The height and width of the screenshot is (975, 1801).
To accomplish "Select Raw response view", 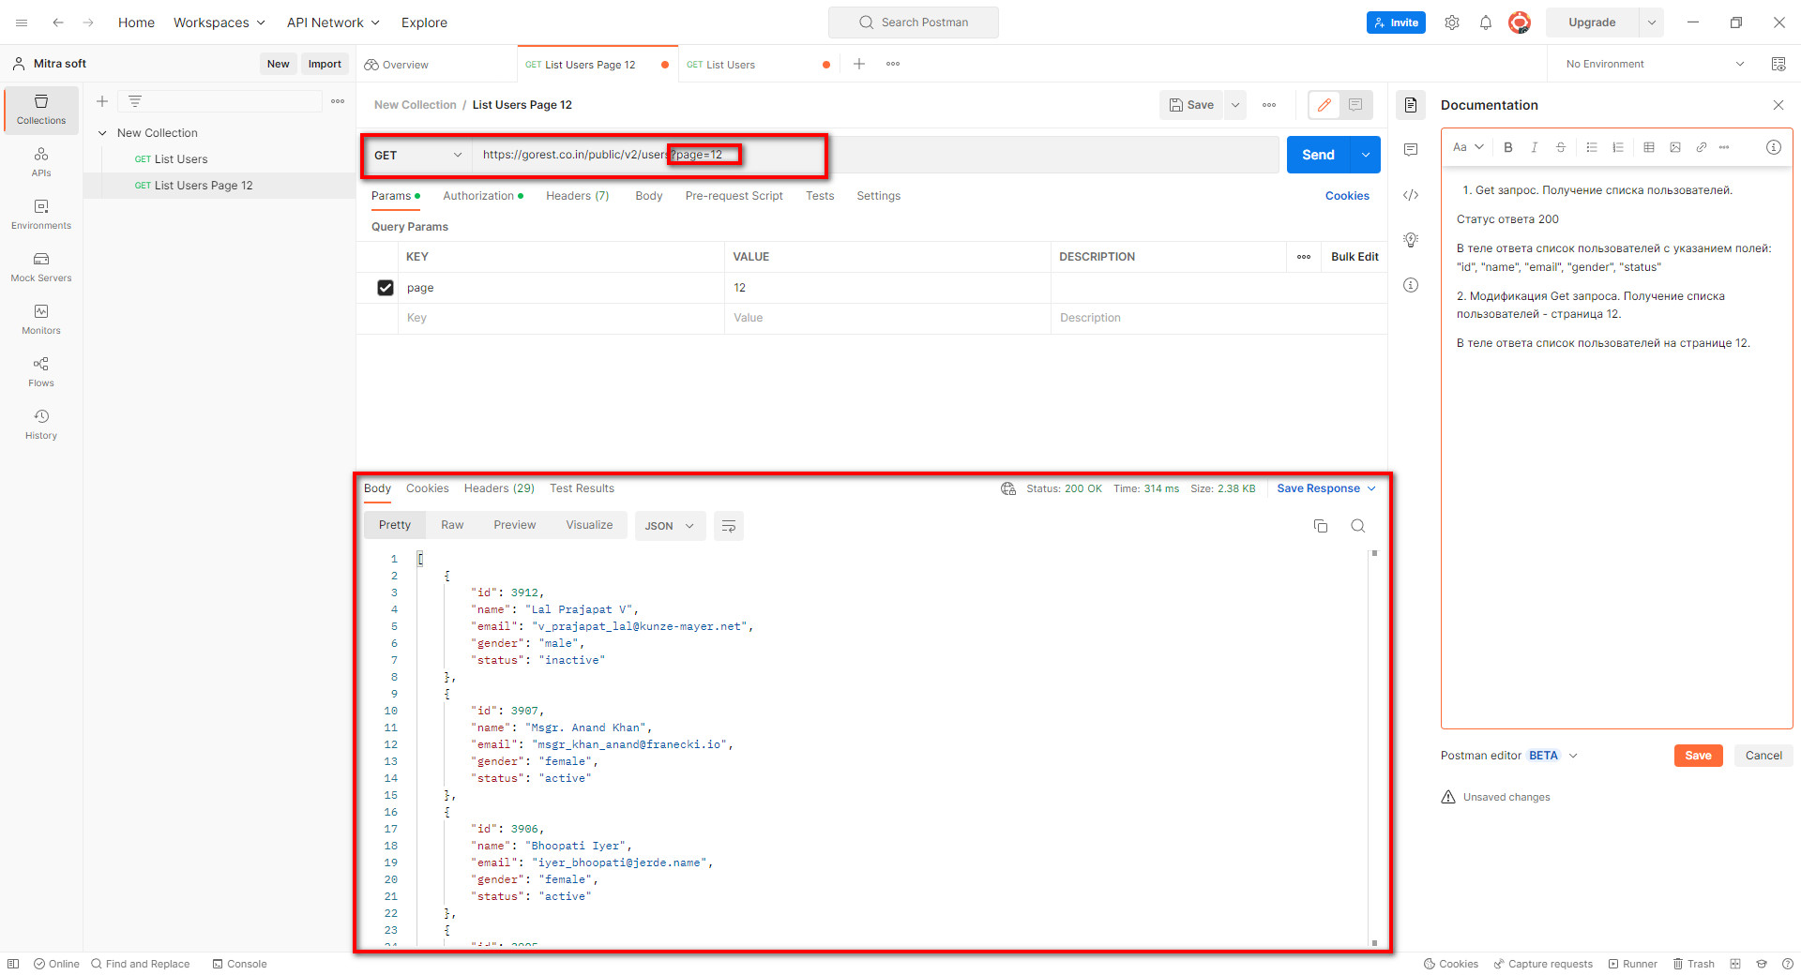I will 452,525.
